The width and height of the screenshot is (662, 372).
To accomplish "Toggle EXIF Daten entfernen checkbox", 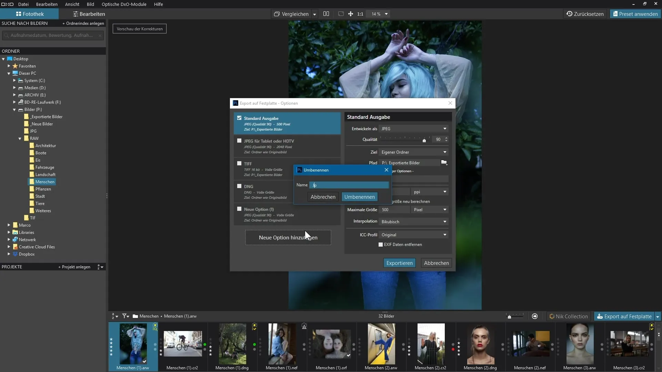I will [381, 245].
